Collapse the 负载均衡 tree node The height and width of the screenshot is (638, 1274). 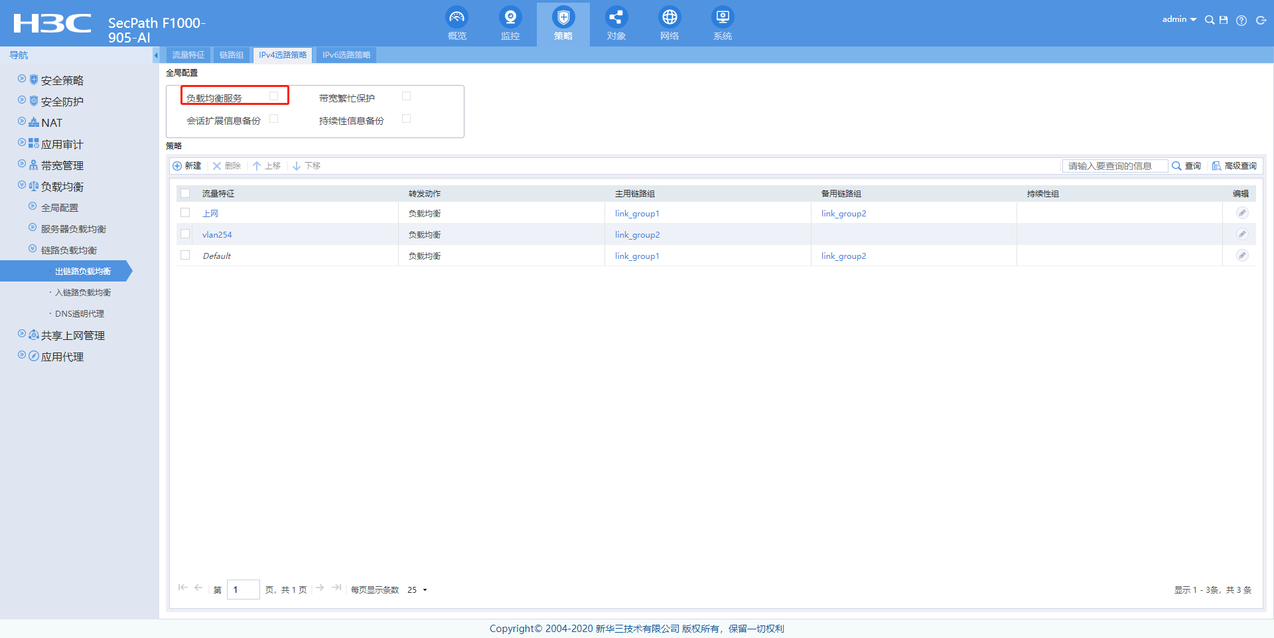pos(22,185)
